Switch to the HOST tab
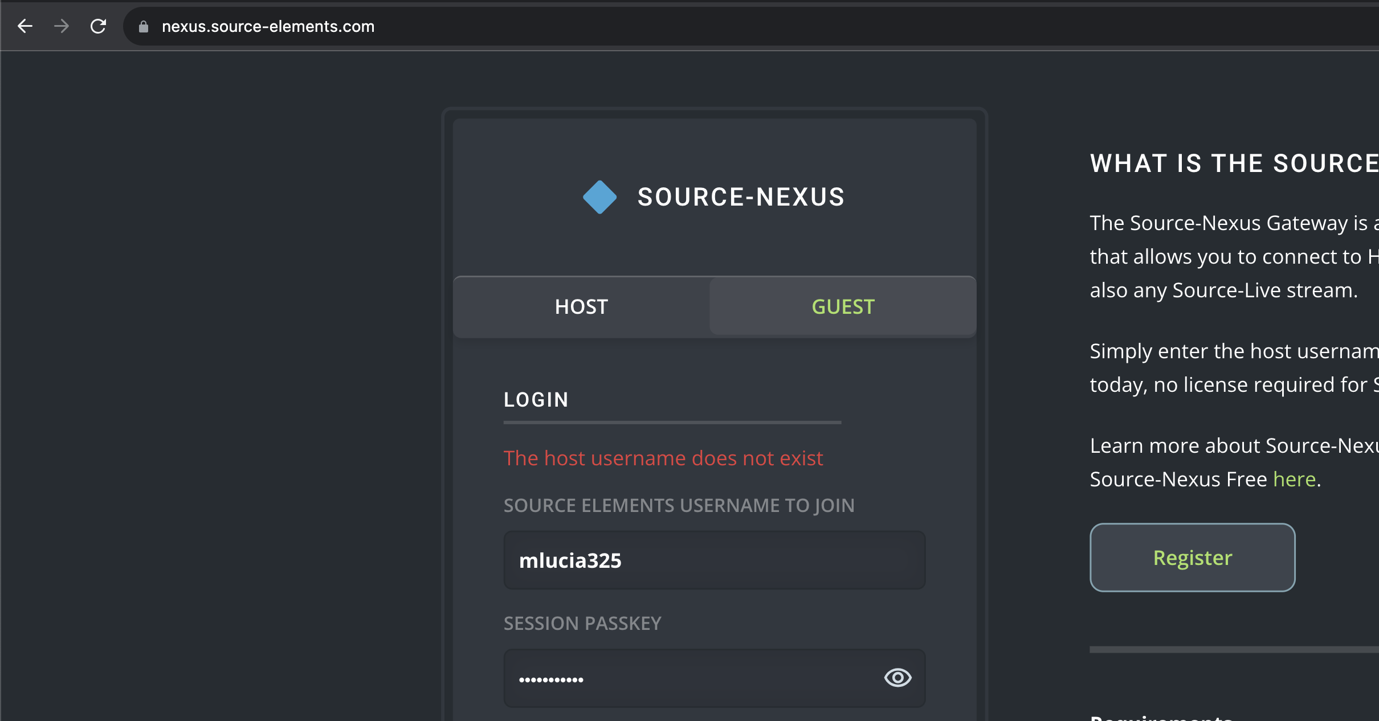The width and height of the screenshot is (1379, 721). click(x=581, y=307)
